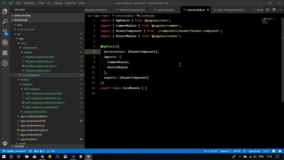Open add-category.component.ts in the explorer

pos(42,107)
